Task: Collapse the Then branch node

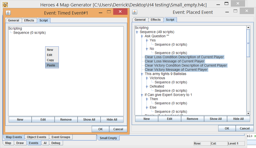Action: 147,99
